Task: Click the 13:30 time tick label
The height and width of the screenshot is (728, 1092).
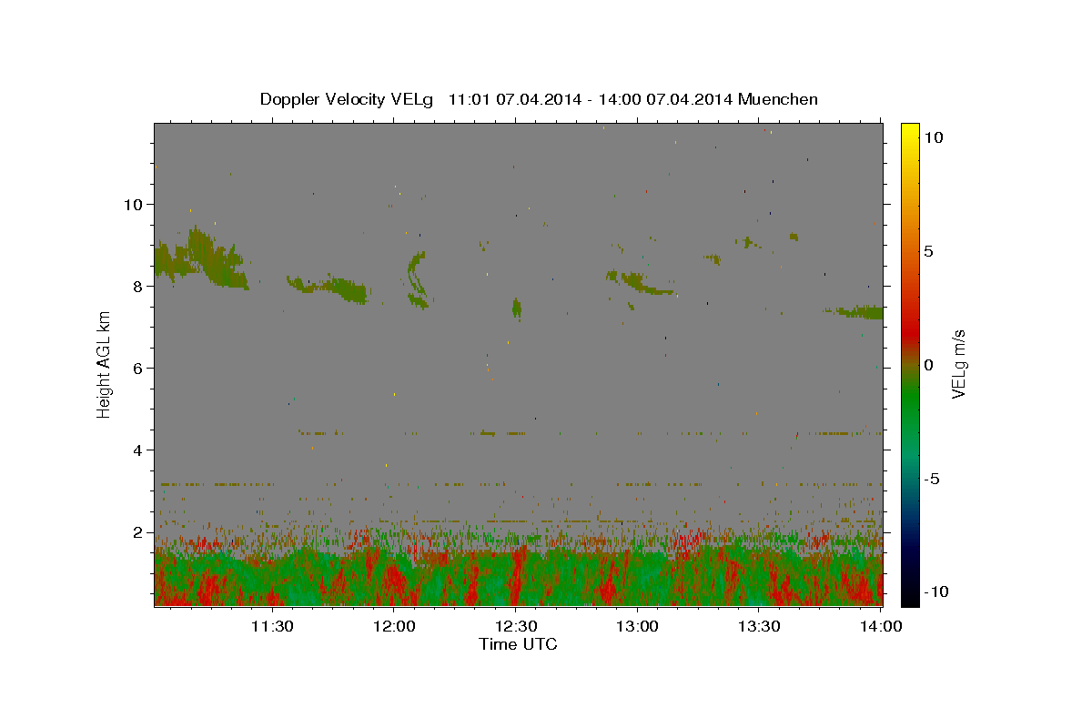Action: click(760, 626)
